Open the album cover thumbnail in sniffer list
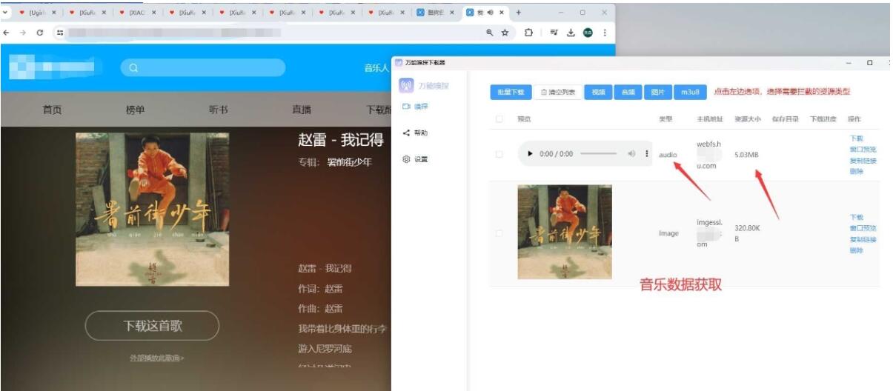Screen dimensions: 893x391 565,232
